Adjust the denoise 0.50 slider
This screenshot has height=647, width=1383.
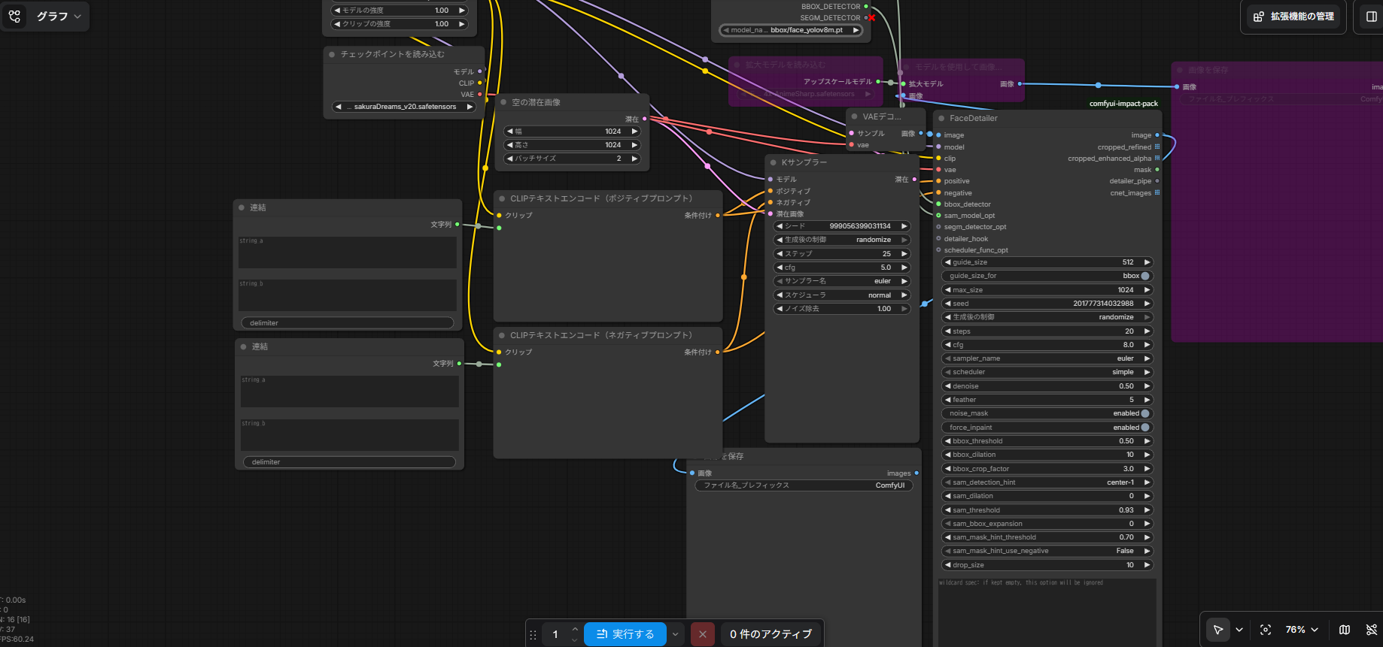click(x=1047, y=386)
